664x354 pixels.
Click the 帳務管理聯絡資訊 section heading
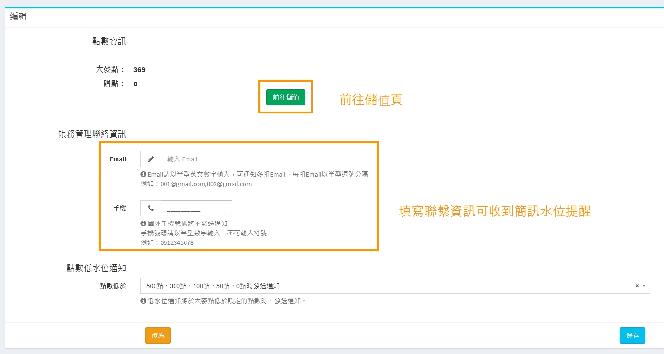point(92,134)
